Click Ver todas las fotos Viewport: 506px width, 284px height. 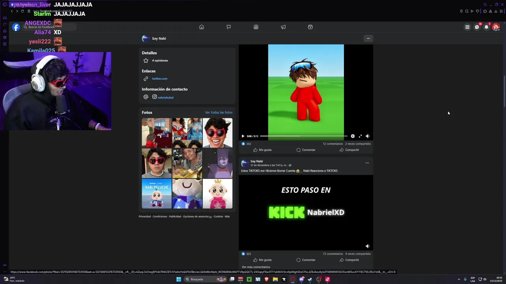click(219, 112)
